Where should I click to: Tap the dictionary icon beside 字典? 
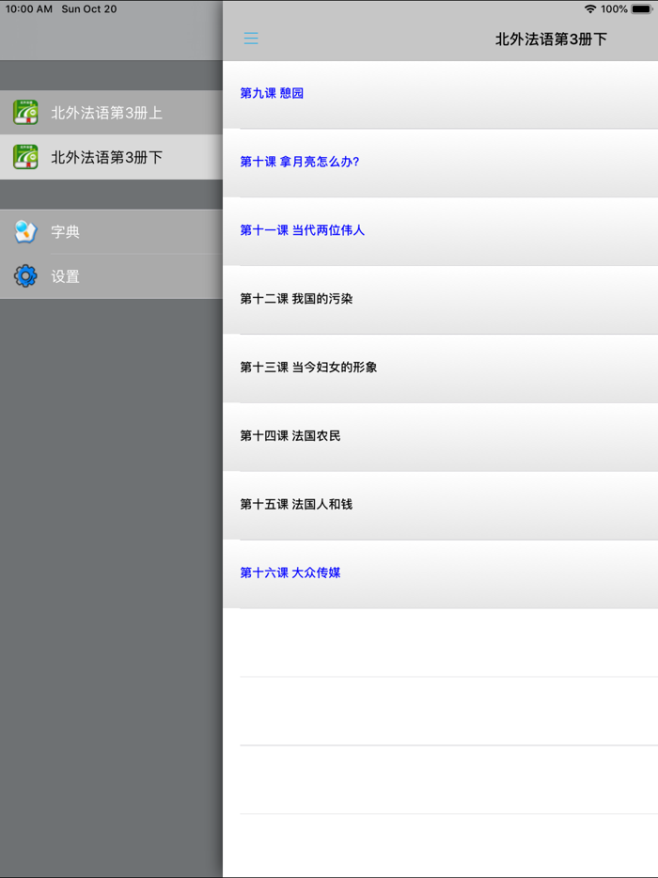[x=25, y=231]
